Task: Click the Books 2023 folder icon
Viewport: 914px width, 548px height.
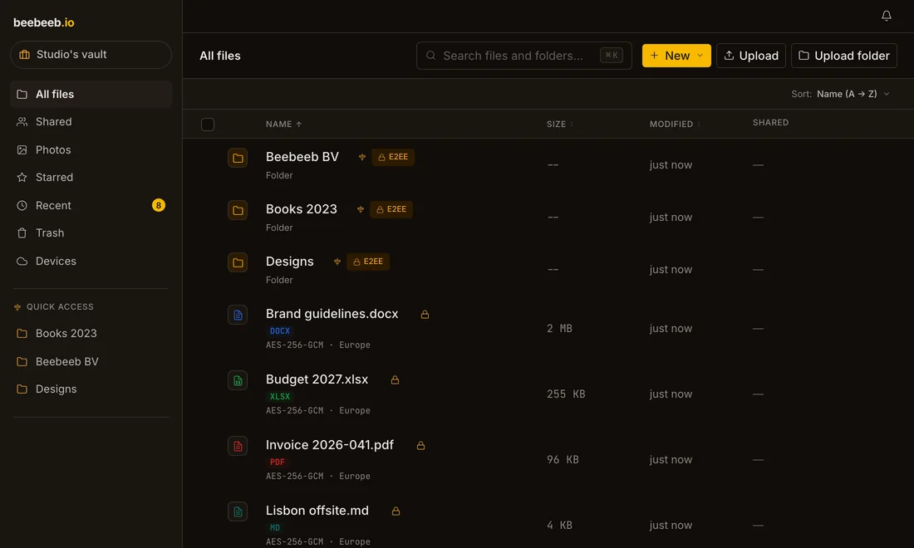Action: coord(238,210)
